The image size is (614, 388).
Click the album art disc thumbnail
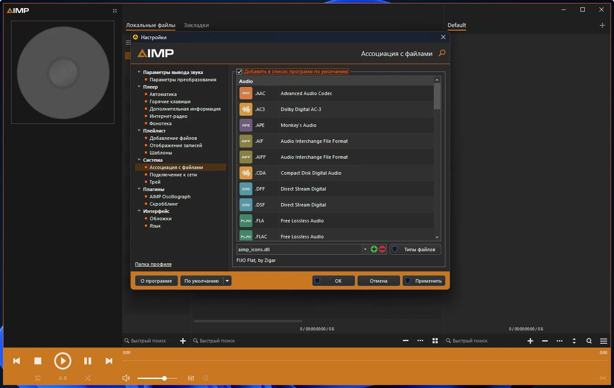pyautogui.click(x=63, y=72)
